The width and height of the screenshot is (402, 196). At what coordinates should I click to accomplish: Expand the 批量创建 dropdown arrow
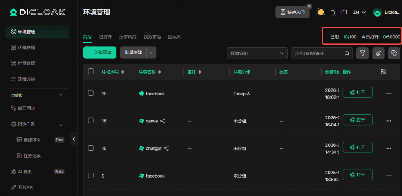(152, 52)
